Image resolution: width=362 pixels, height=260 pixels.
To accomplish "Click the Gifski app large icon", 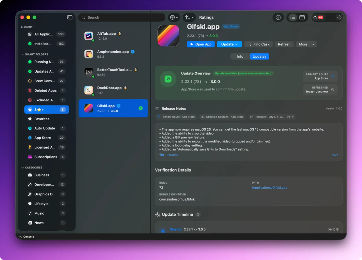I will [x=168, y=36].
